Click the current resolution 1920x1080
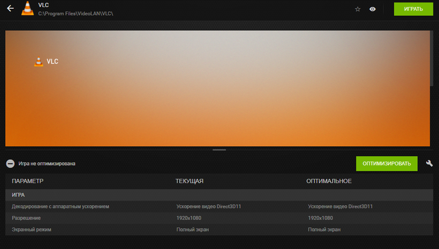The image size is (439, 249). 189,218
